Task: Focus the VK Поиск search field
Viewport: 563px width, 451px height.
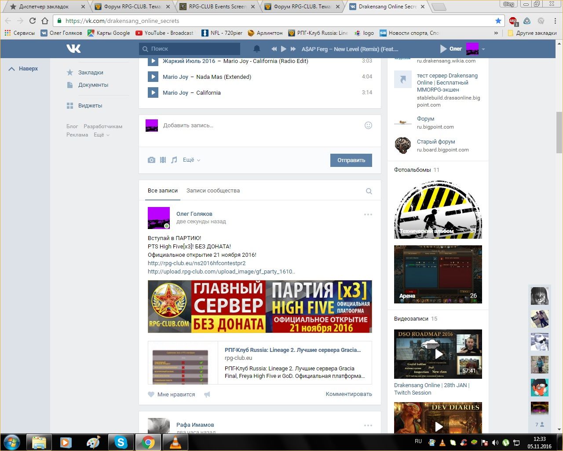Action: (190, 49)
